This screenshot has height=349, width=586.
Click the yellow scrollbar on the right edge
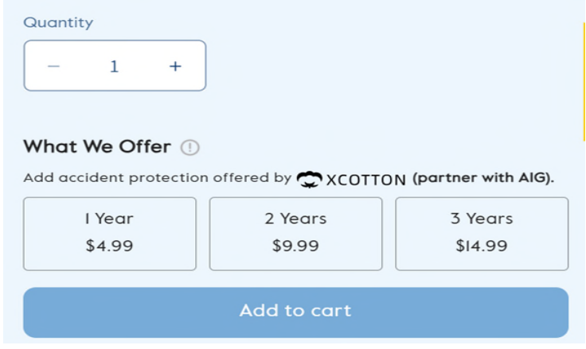click(x=584, y=81)
